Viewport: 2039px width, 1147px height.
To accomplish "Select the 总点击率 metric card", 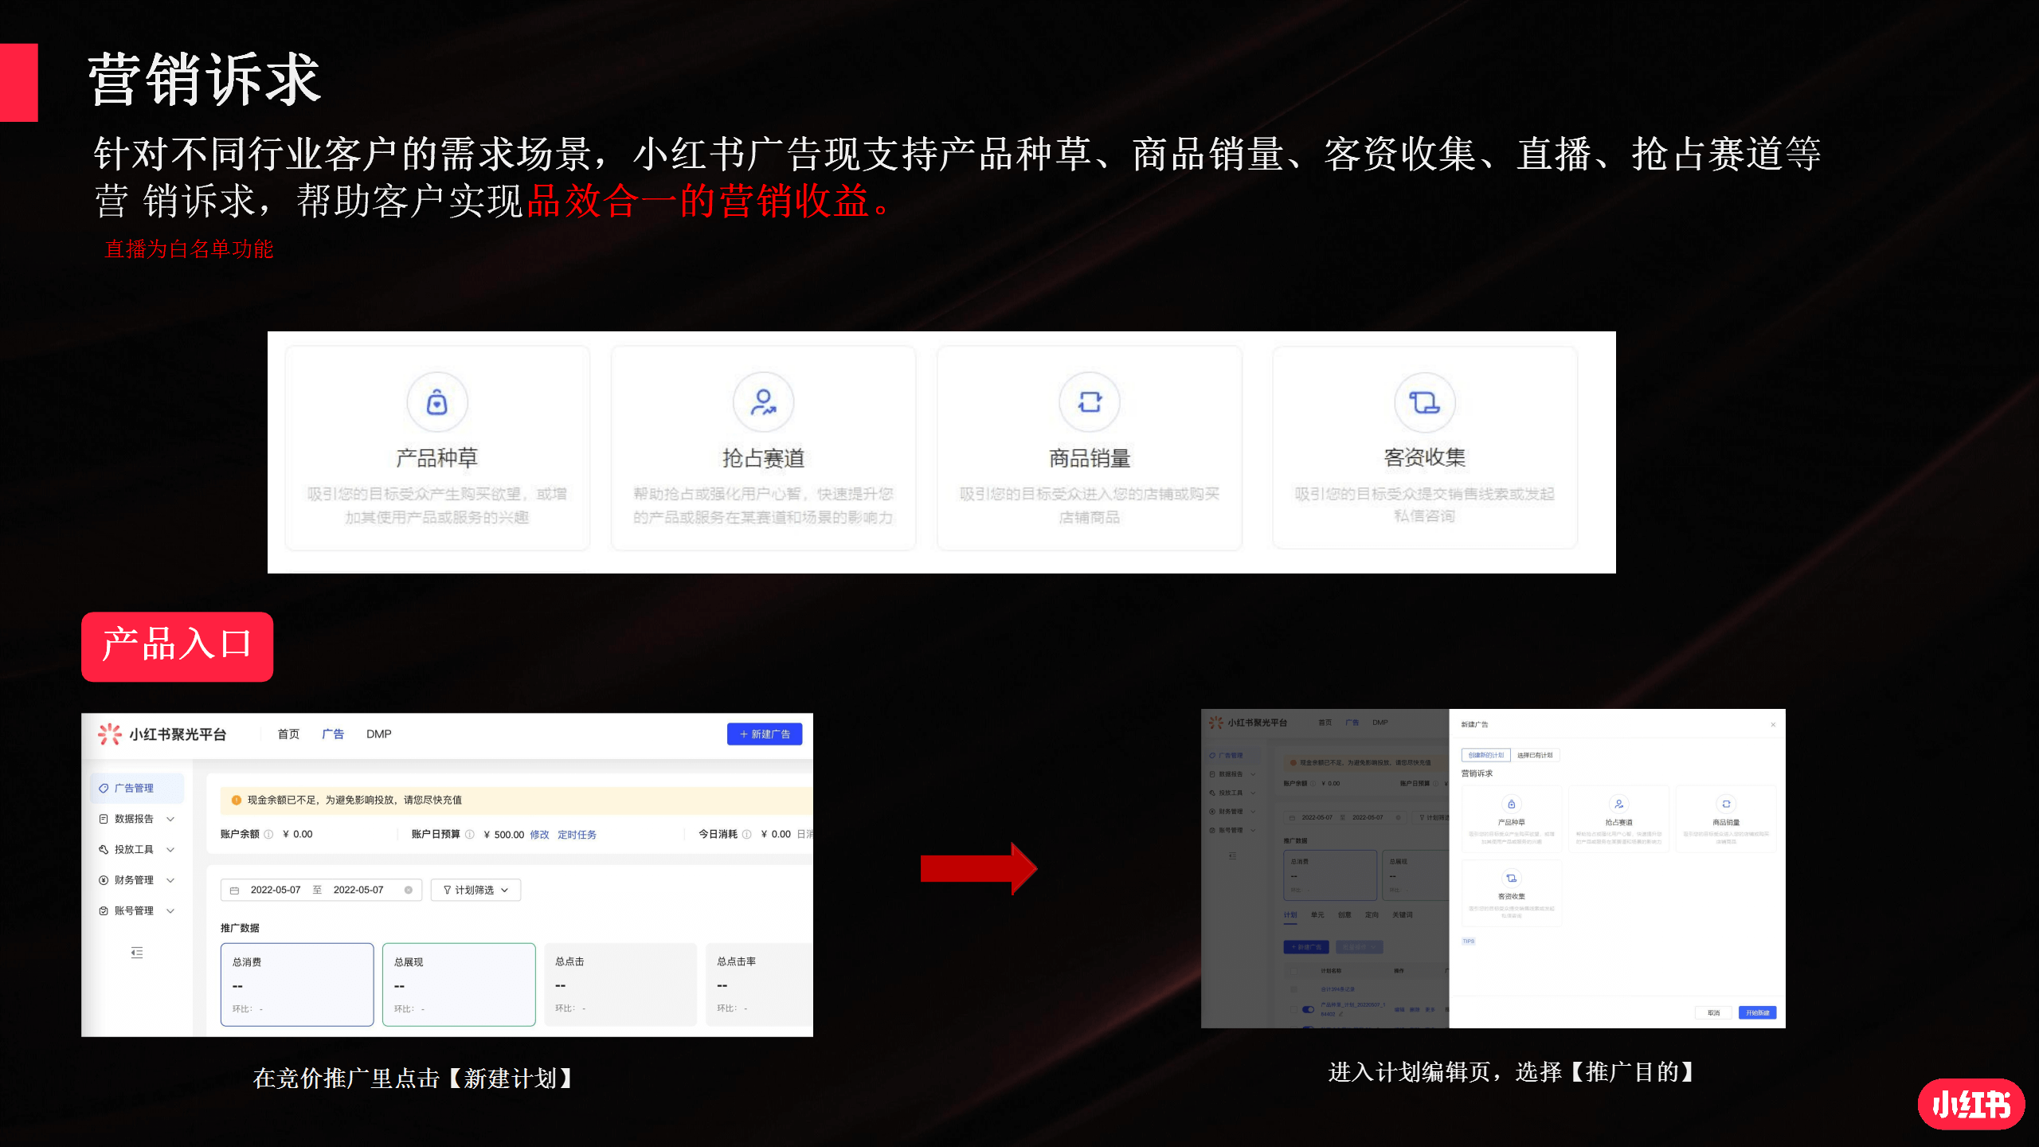I will 759,985.
